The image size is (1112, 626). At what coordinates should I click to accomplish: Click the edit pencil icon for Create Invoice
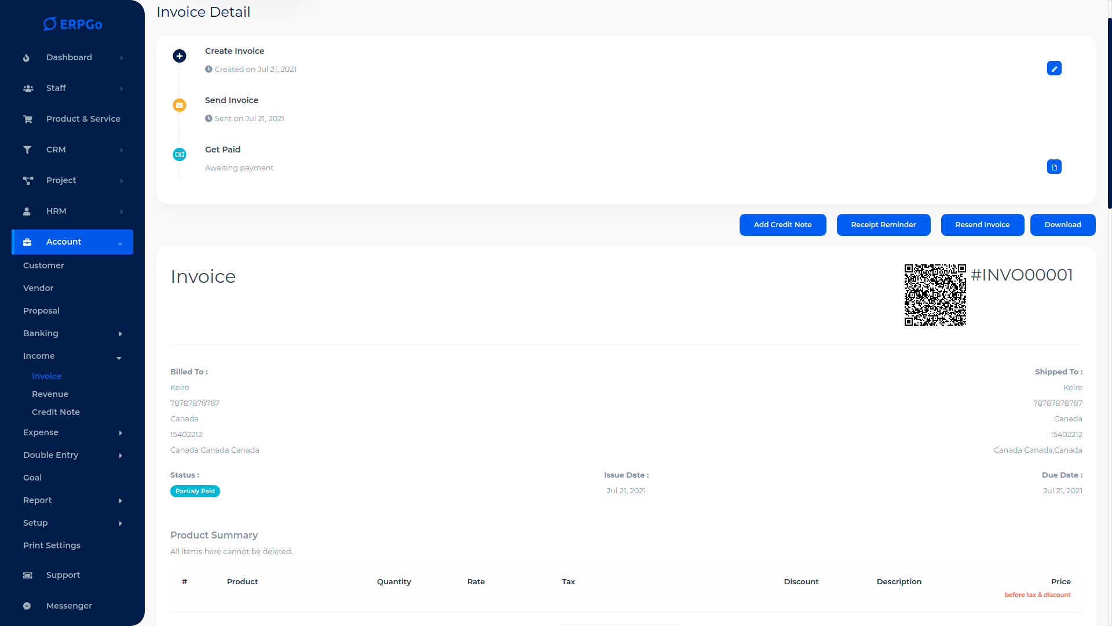point(1054,68)
